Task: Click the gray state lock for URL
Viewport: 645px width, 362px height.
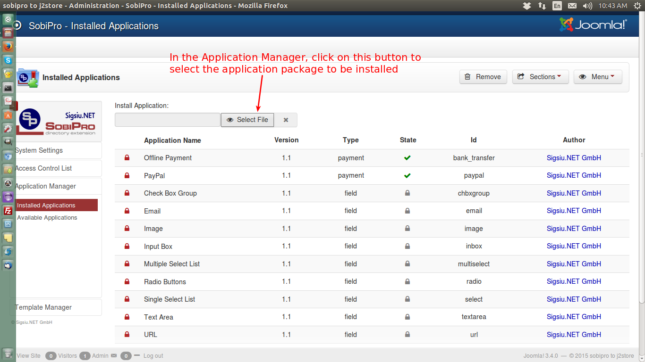Action: [407, 335]
